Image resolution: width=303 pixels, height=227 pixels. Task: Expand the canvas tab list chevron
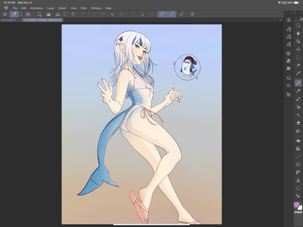(281, 20)
